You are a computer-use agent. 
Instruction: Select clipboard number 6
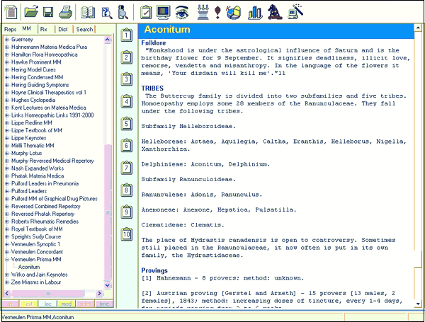coord(127,145)
